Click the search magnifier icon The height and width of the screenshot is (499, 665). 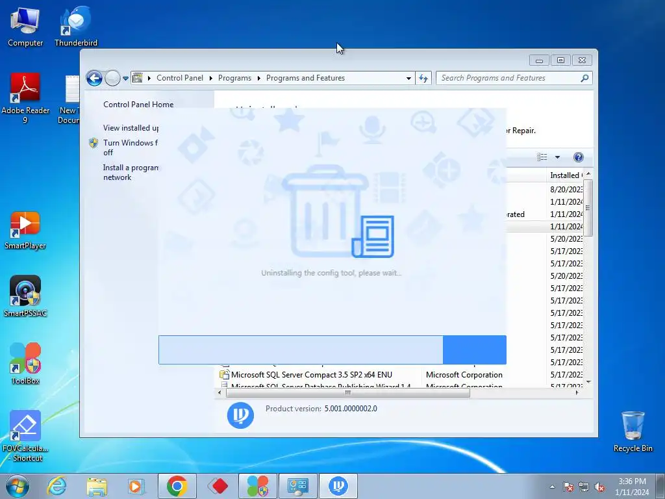click(x=584, y=78)
